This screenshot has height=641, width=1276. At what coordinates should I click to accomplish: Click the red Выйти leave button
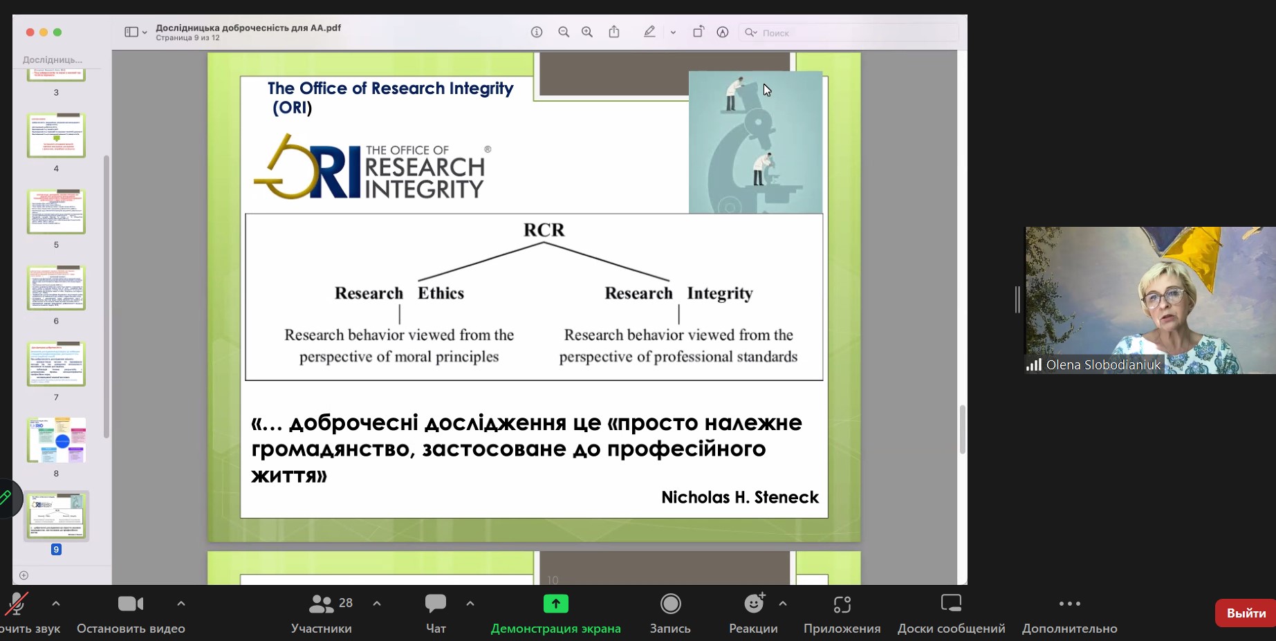pyautogui.click(x=1246, y=613)
